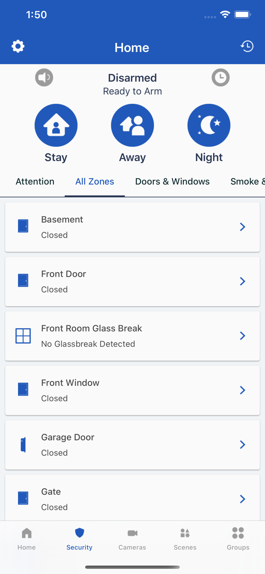Select the All Zones tab
The image size is (265, 574).
coord(94,182)
